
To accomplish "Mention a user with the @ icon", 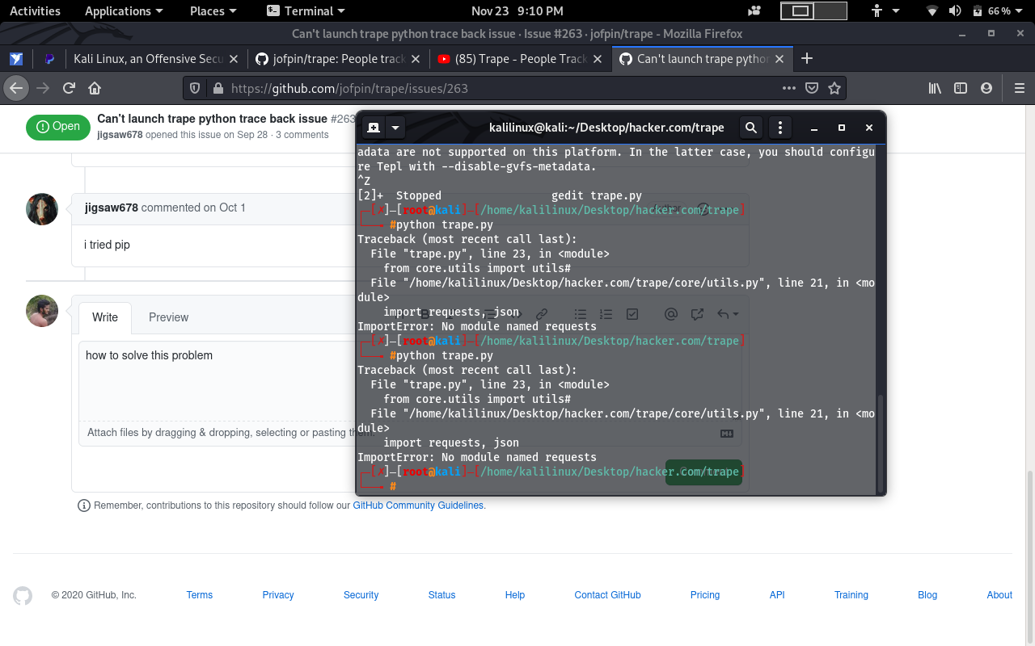I will (x=670, y=313).
